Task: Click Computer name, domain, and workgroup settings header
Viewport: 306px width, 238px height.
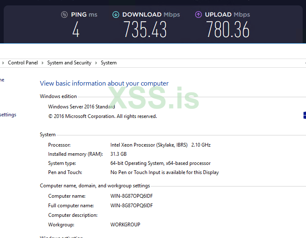Action: (95, 186)
